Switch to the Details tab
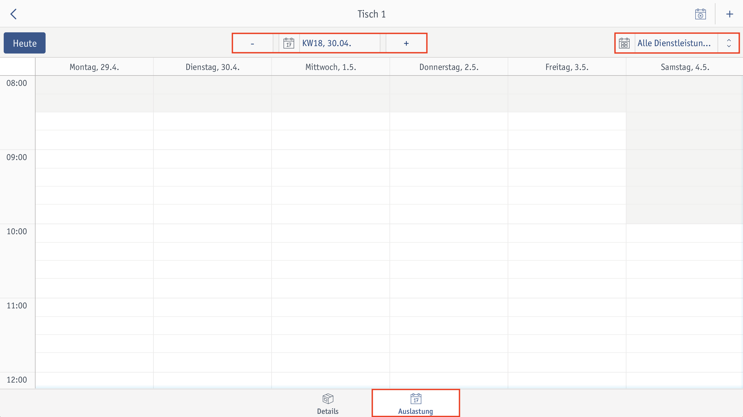 (x=328, y=404)
